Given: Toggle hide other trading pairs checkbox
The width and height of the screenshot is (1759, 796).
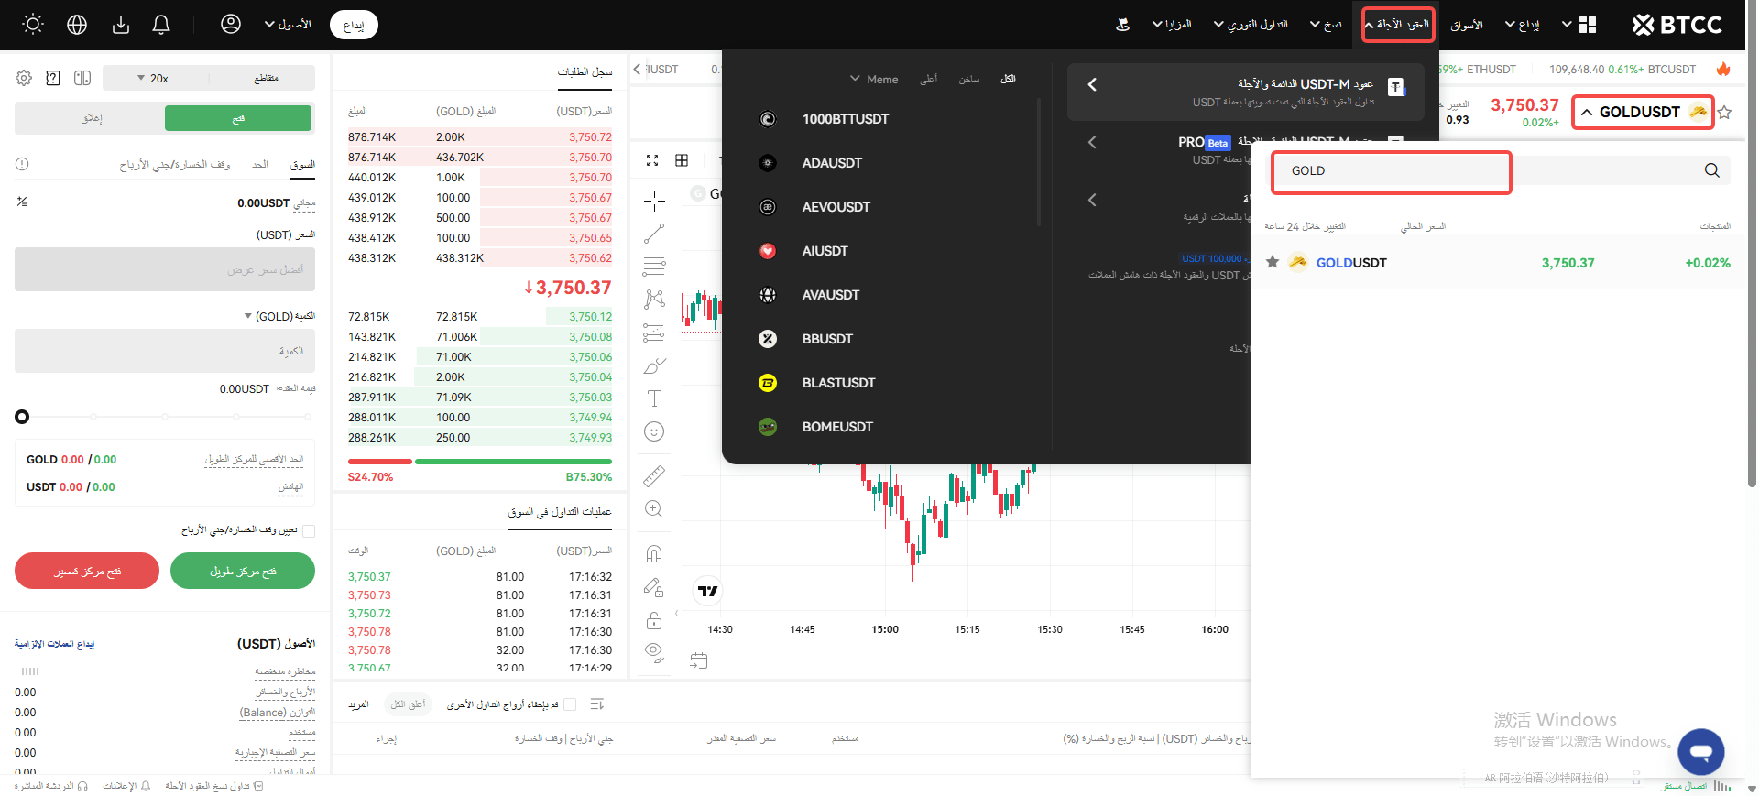Looking at the screenshot, I should [x=570, y=704].
